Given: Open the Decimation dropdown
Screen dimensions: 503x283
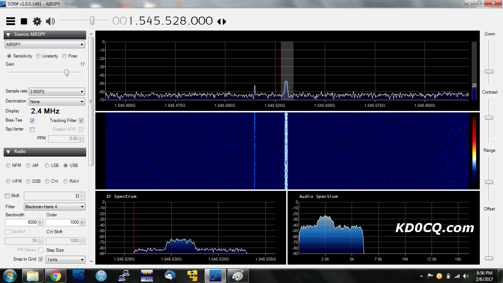Looking at the screenshot, I should (x=57, y=101).
